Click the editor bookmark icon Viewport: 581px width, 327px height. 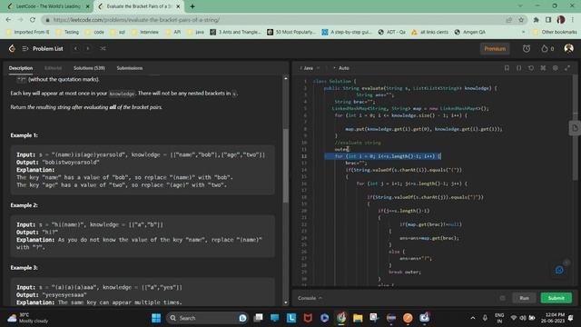(507, 68)
